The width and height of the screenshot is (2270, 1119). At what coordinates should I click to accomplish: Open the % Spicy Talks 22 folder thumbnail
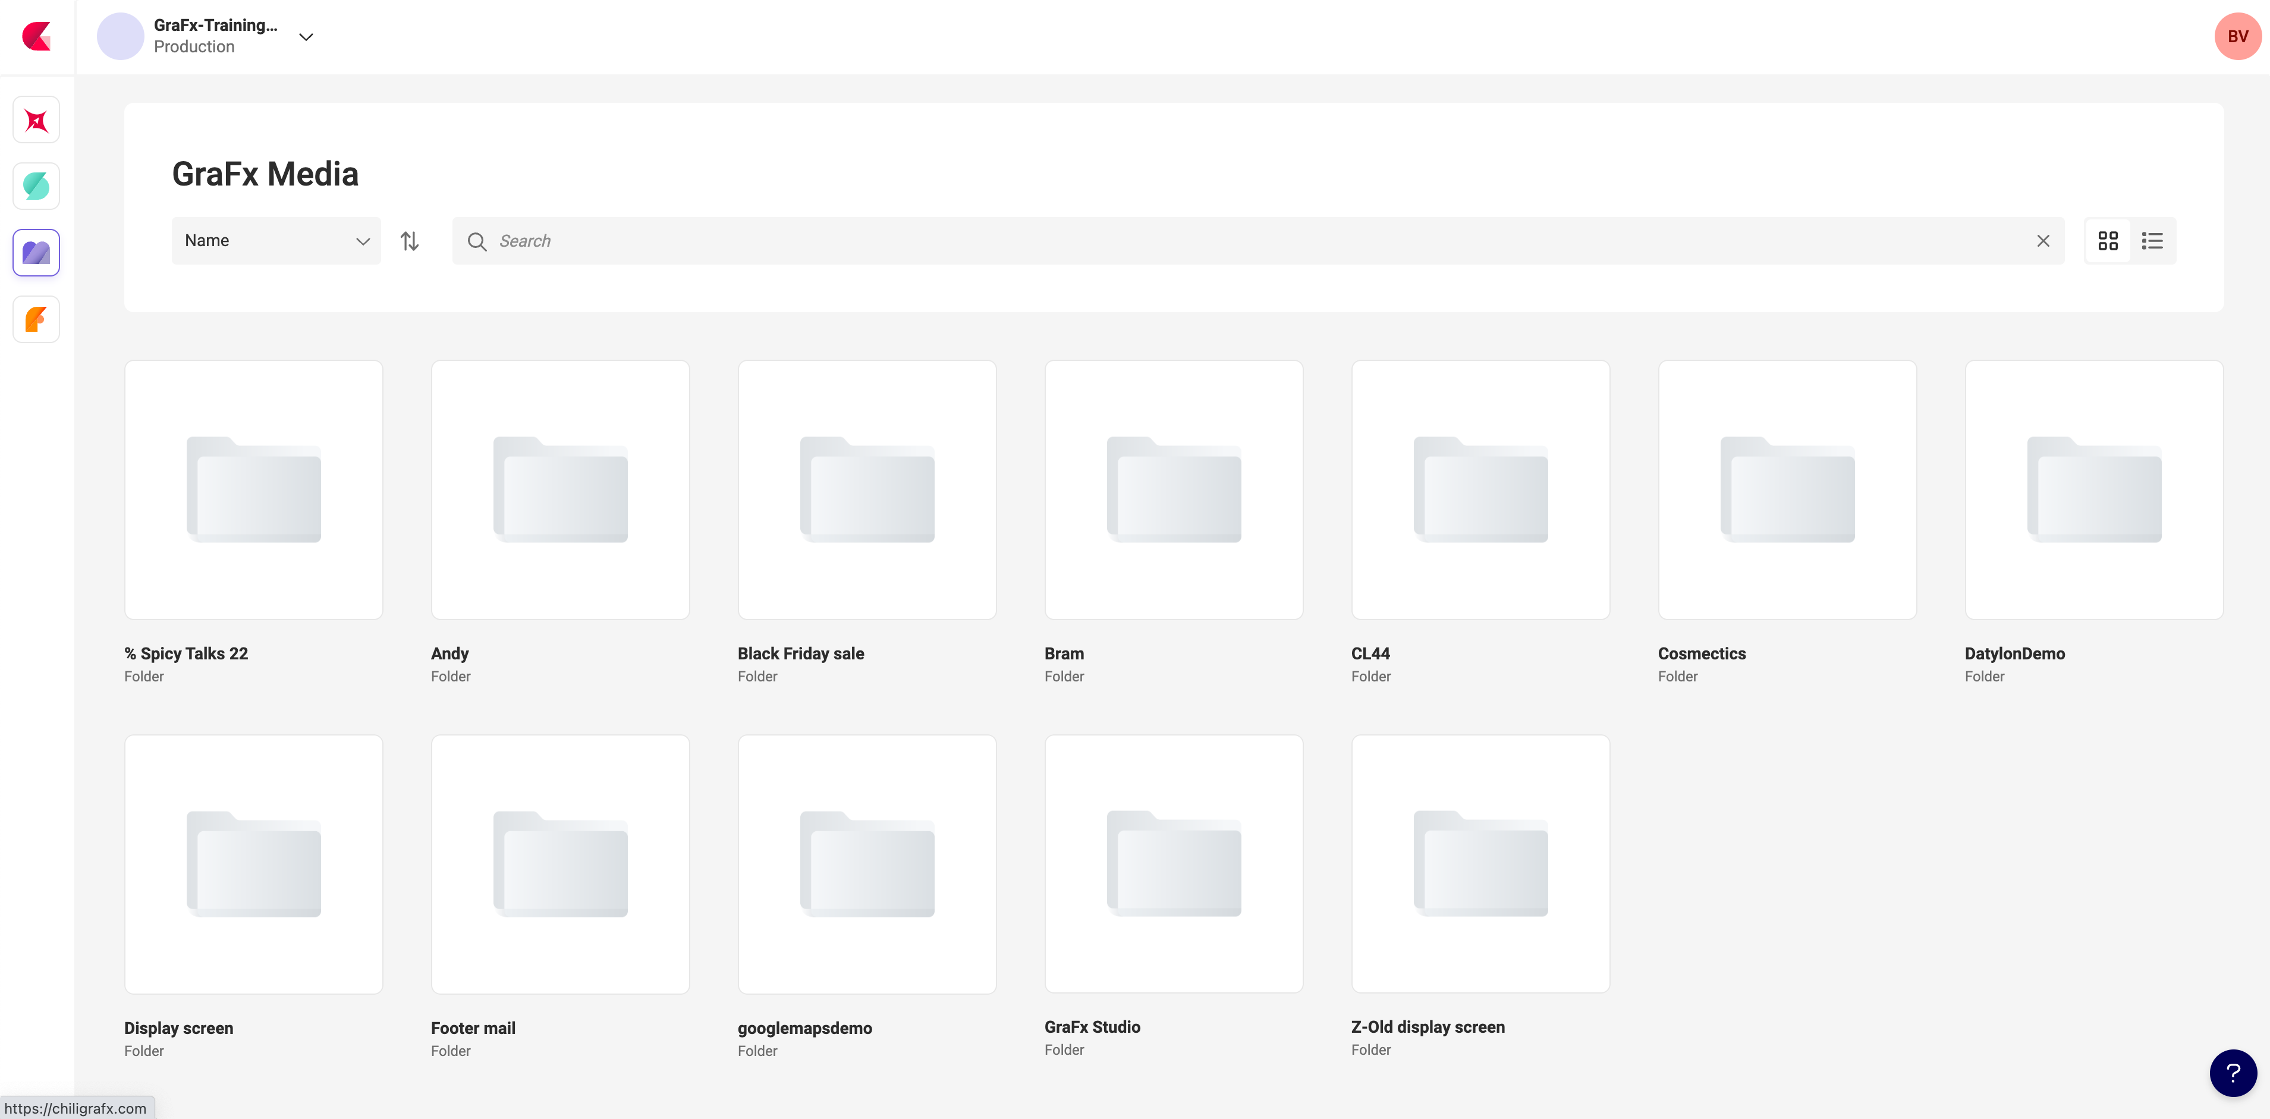tap(254, 490)
